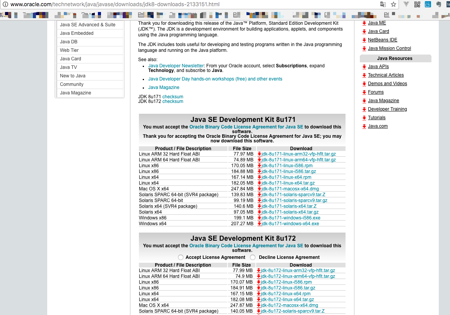Open Java Card left sidebar item
Viewport: 450px width, 315px height.
[x=90, y=59]
